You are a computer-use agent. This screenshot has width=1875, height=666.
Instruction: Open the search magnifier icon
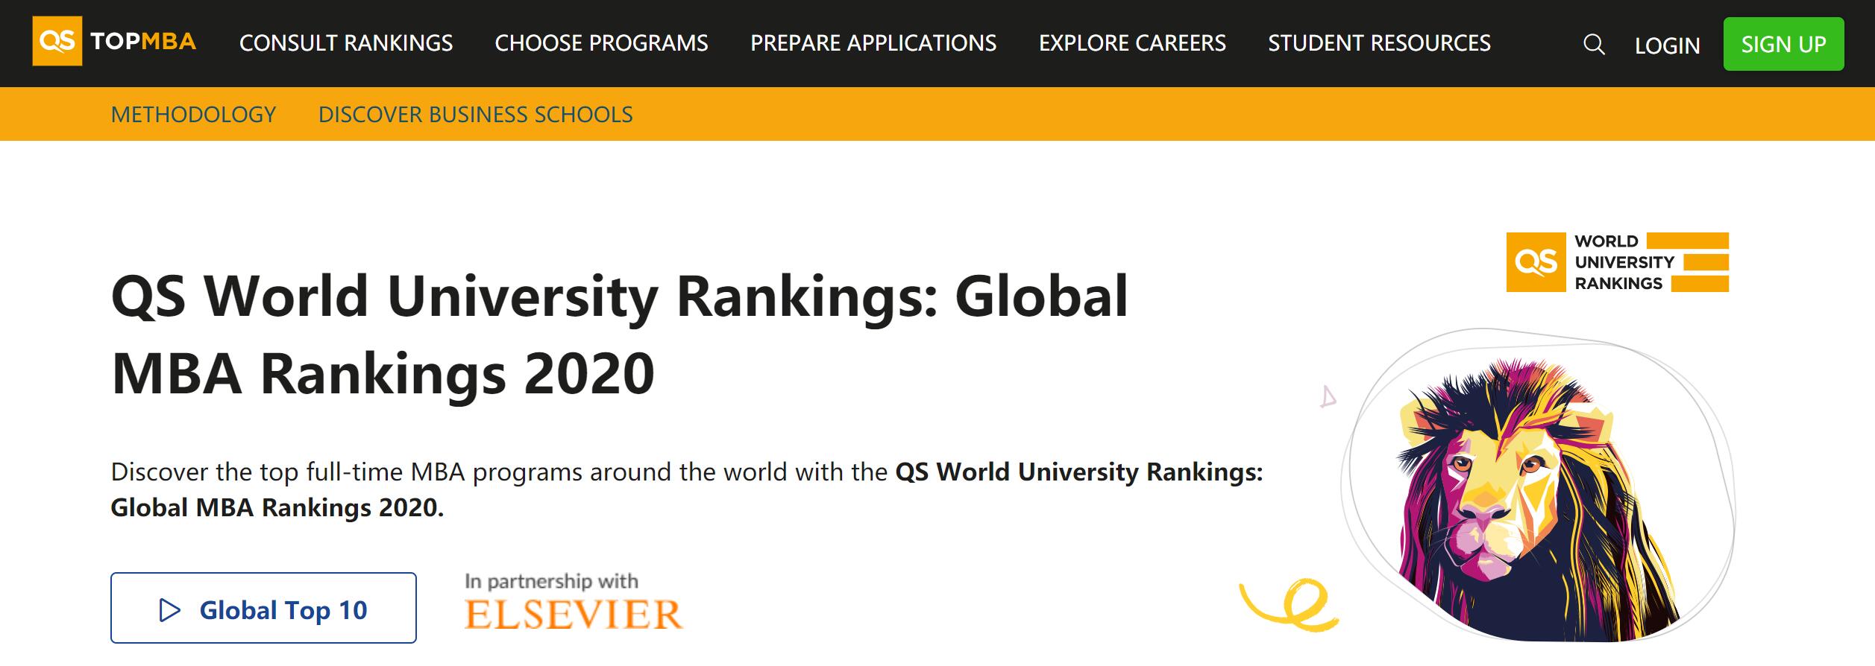click(1593, 45)
